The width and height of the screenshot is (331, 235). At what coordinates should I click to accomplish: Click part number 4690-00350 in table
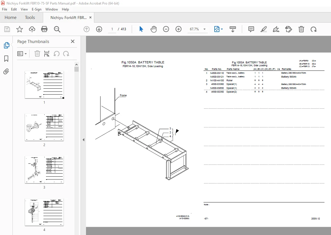pyautogui.click(x=217, y=92)
